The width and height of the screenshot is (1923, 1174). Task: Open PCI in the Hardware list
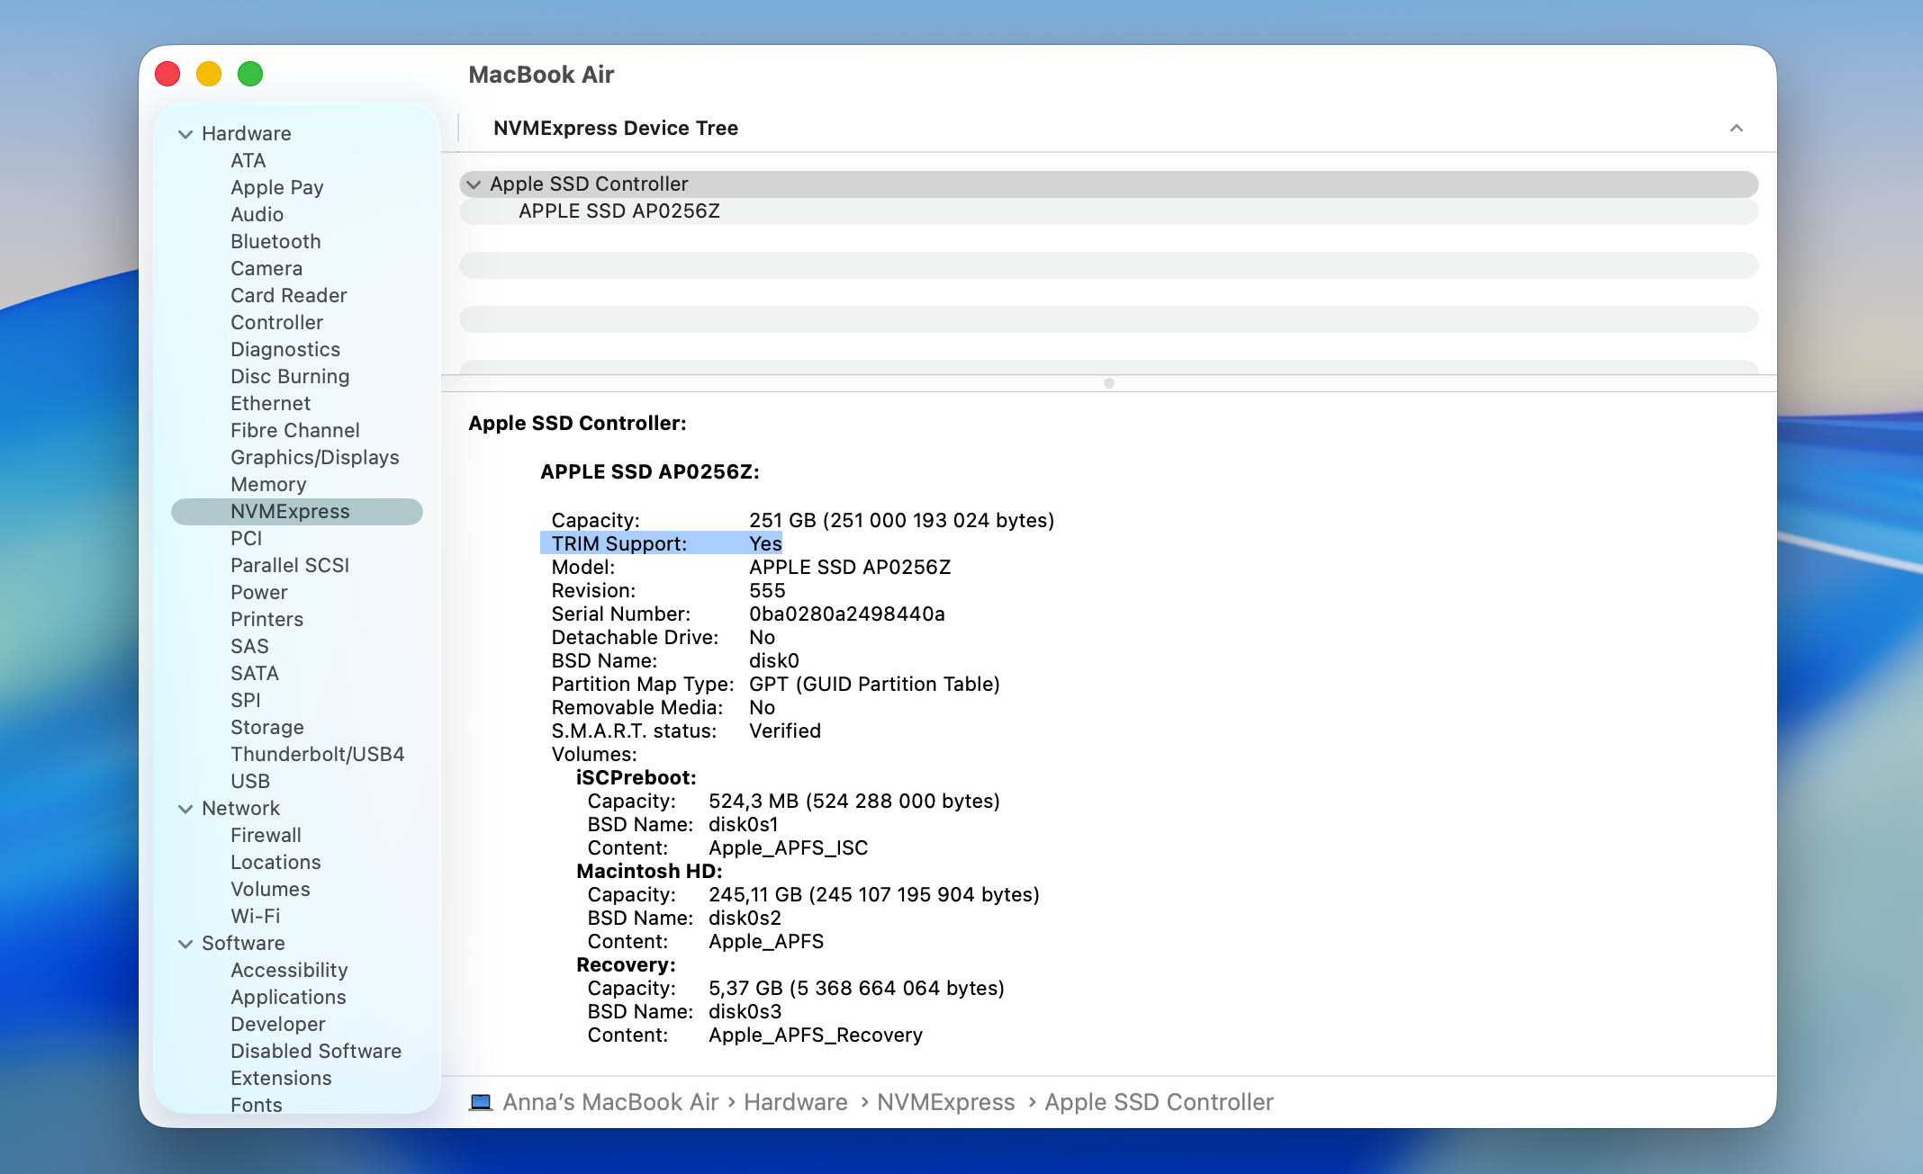(246, 539)
